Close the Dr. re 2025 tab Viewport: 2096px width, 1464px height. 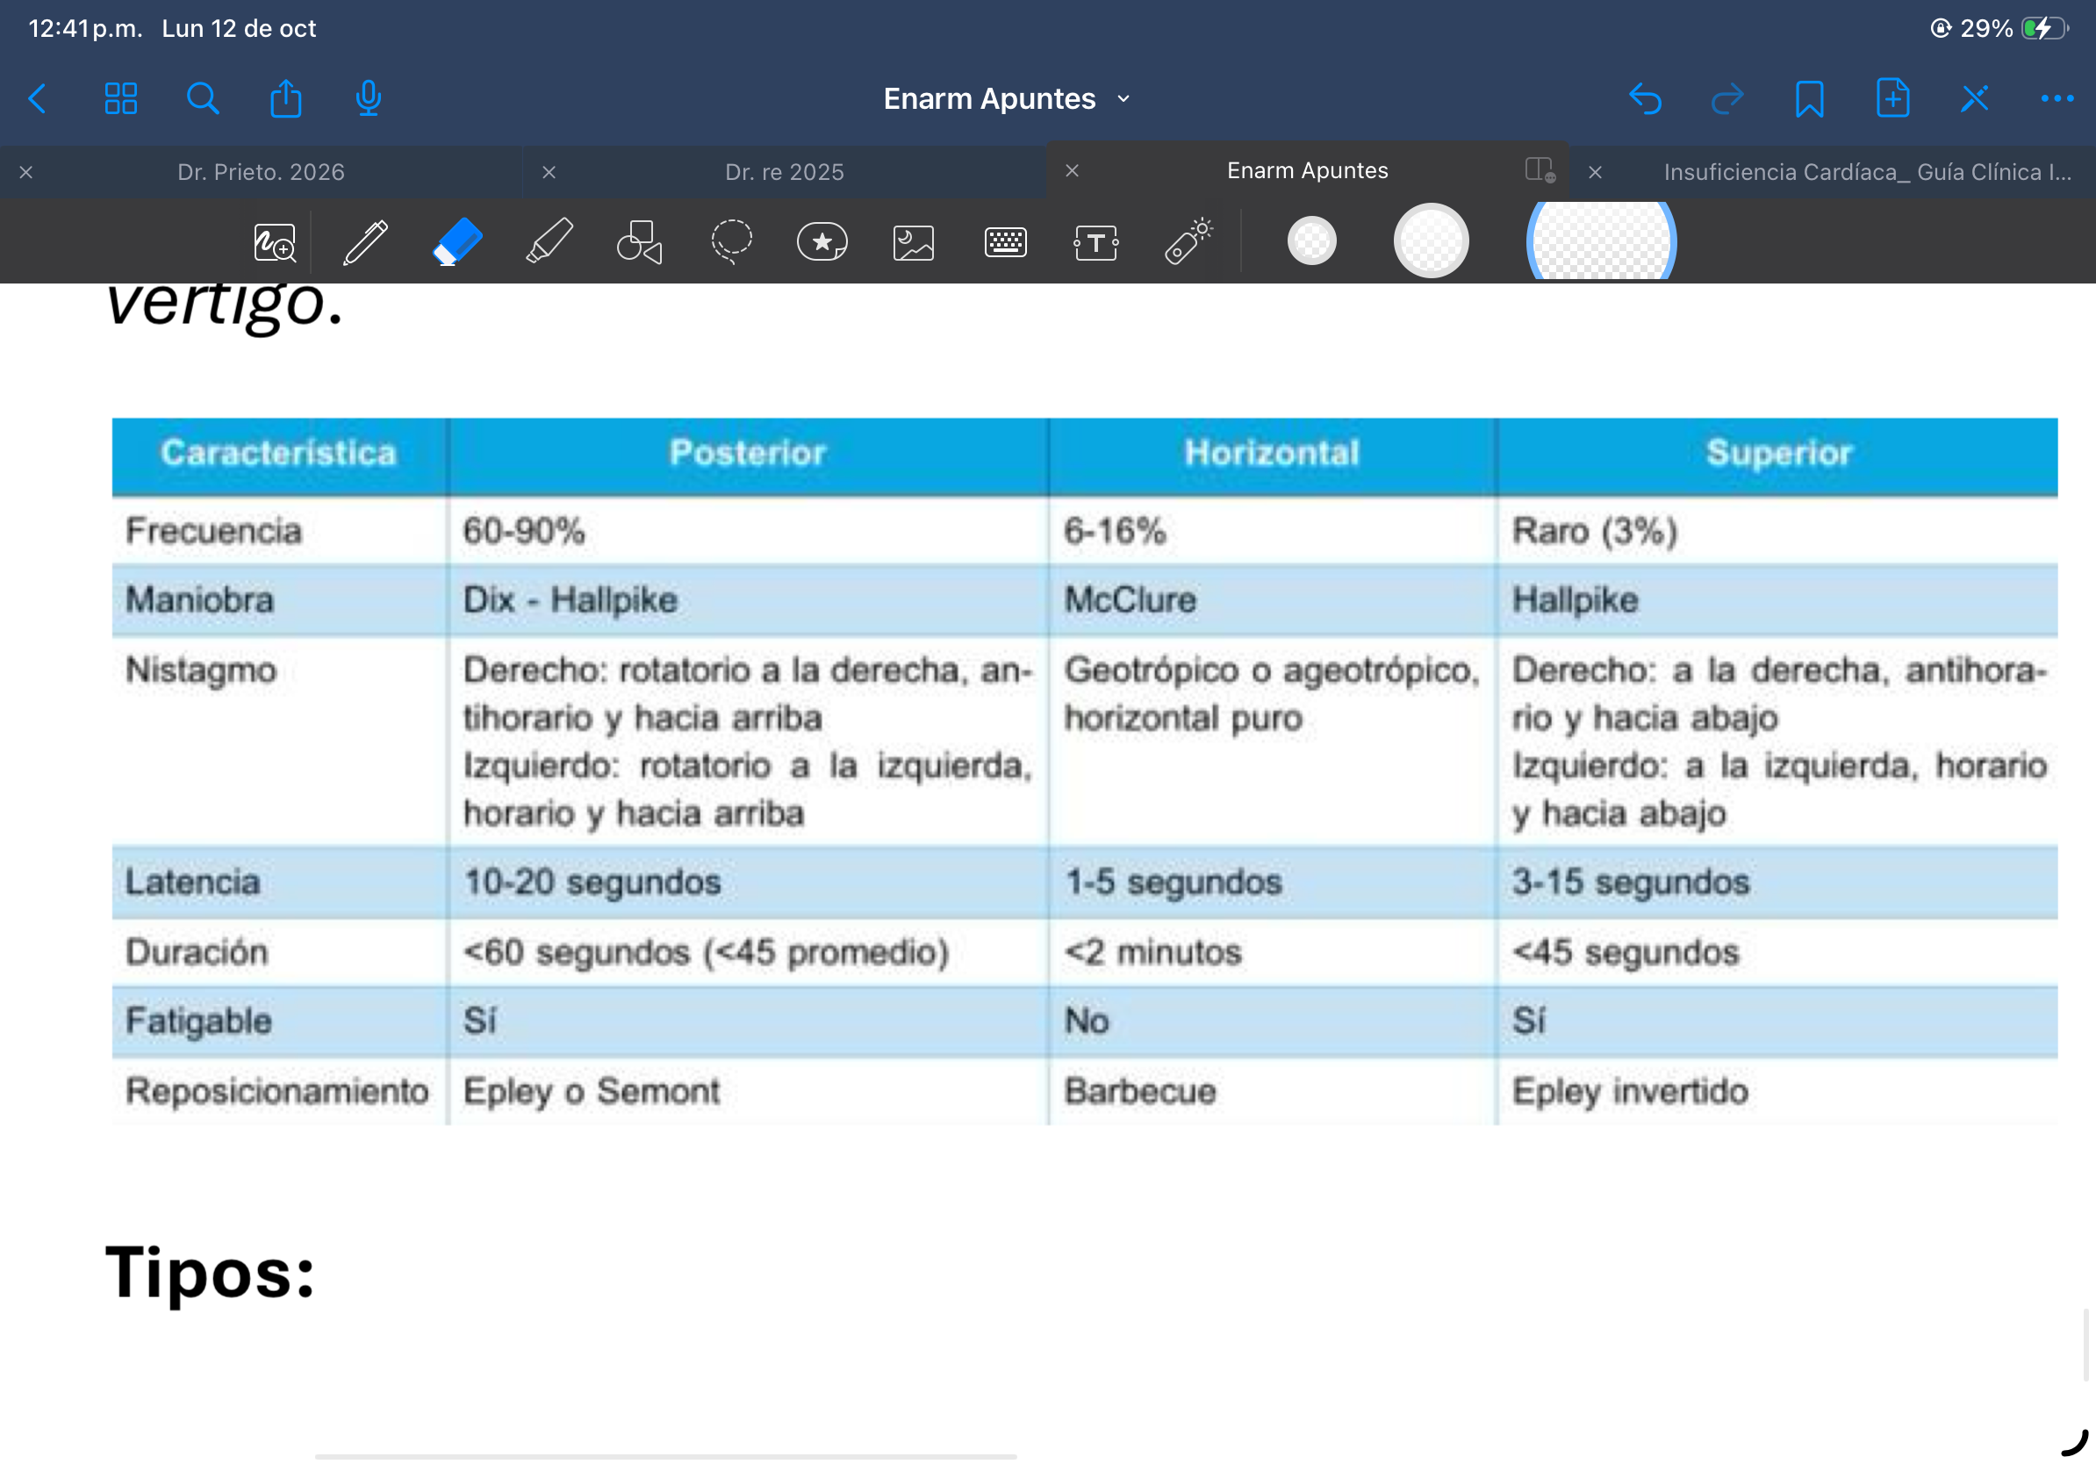pos(549,172)
